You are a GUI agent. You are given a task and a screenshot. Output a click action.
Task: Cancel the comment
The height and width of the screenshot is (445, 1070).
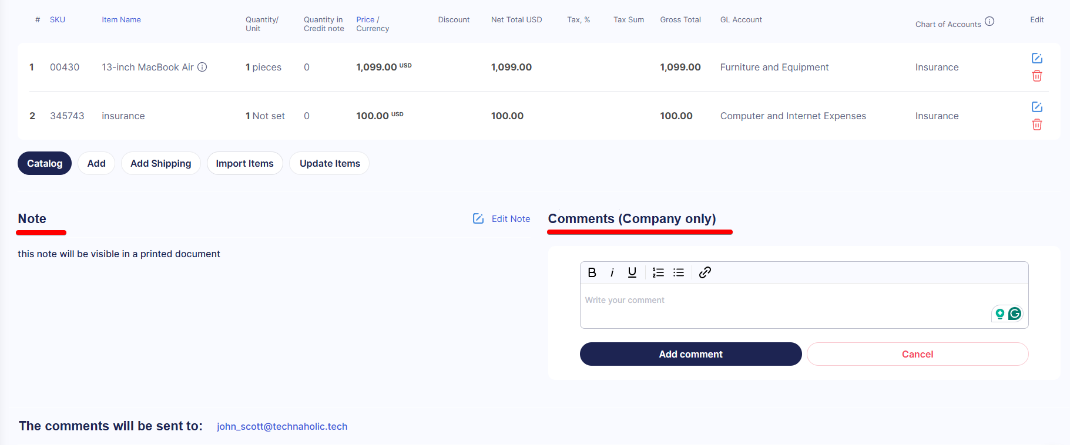tap(918, 354)
